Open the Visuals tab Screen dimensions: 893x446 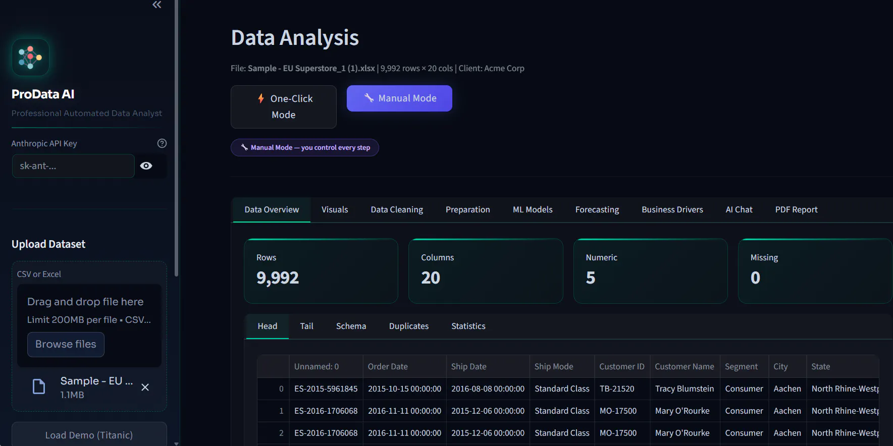click(x=335, y=209)
